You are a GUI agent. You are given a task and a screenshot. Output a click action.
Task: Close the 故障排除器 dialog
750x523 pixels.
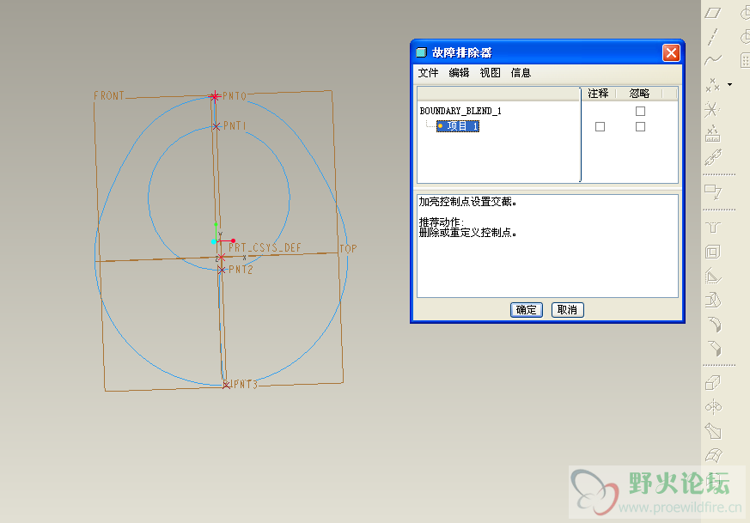(671, 52)
